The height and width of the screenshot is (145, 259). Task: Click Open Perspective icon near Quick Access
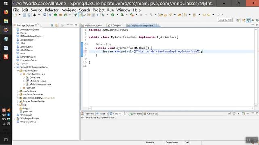tap(238, 20)
